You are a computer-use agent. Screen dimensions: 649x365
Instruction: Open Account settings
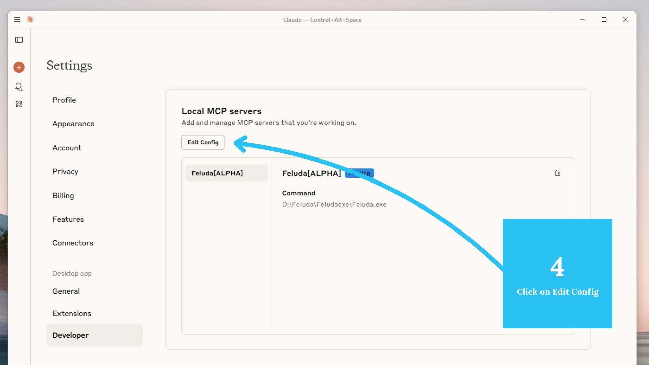coord(67,148)
